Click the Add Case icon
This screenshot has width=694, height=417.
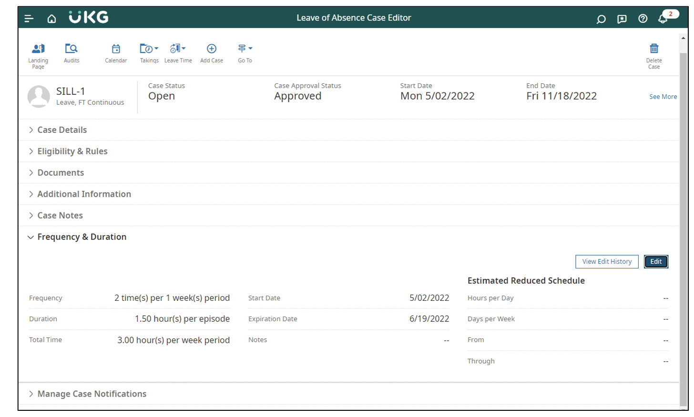point(211,52)
